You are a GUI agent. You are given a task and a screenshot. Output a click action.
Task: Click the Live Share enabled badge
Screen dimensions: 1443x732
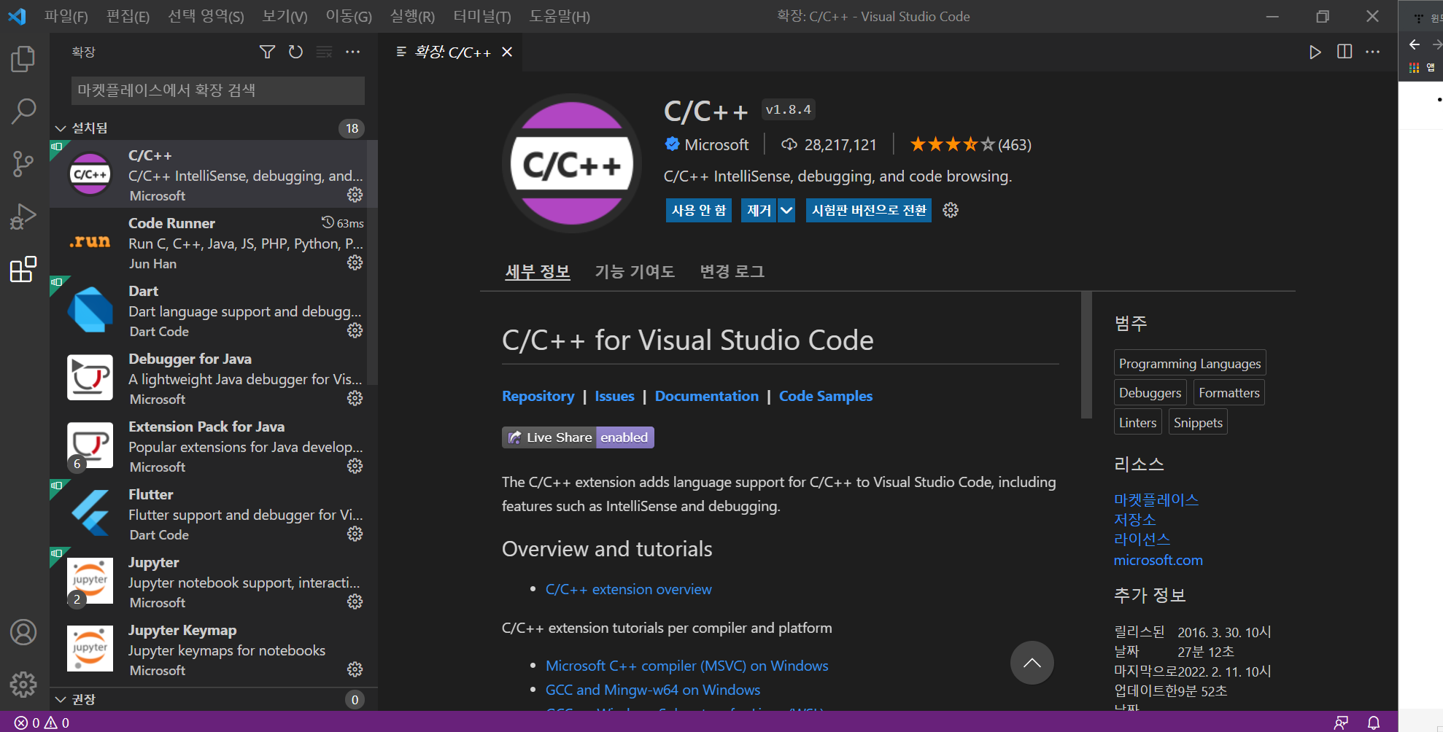[x=578, y=437]
